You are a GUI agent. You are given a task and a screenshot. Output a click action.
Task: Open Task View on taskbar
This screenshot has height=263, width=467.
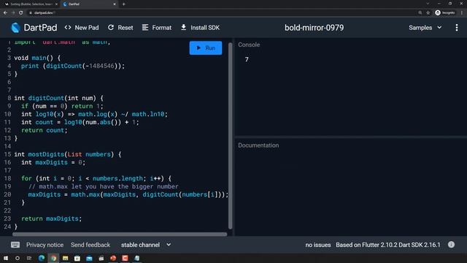(x=29, y=258)
